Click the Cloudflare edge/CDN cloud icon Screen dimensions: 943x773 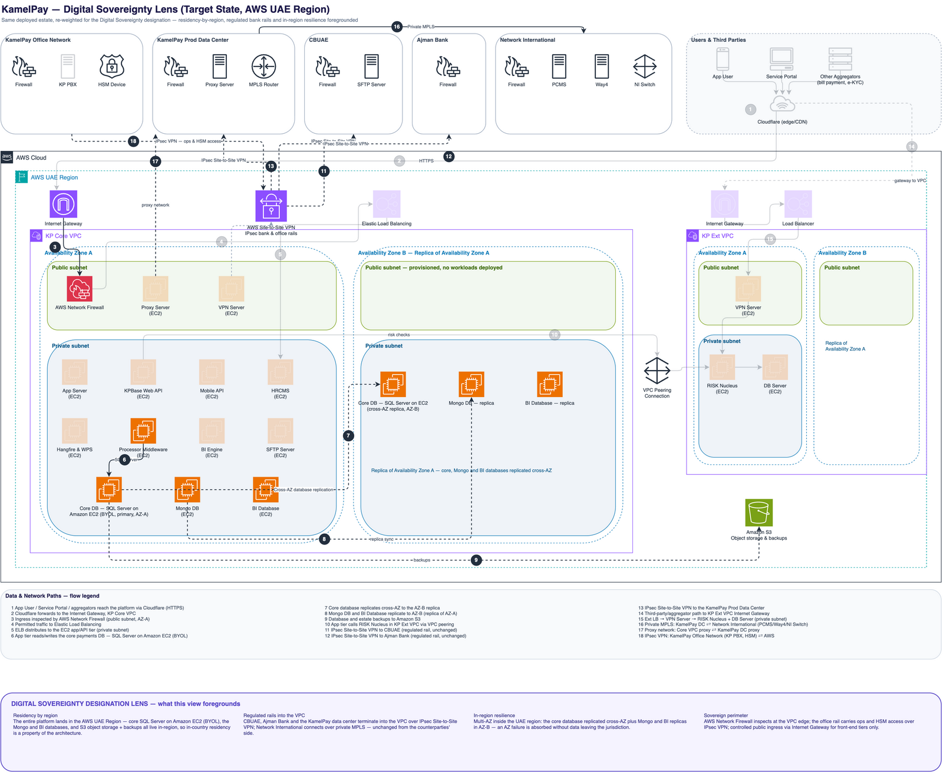point(782,105)
